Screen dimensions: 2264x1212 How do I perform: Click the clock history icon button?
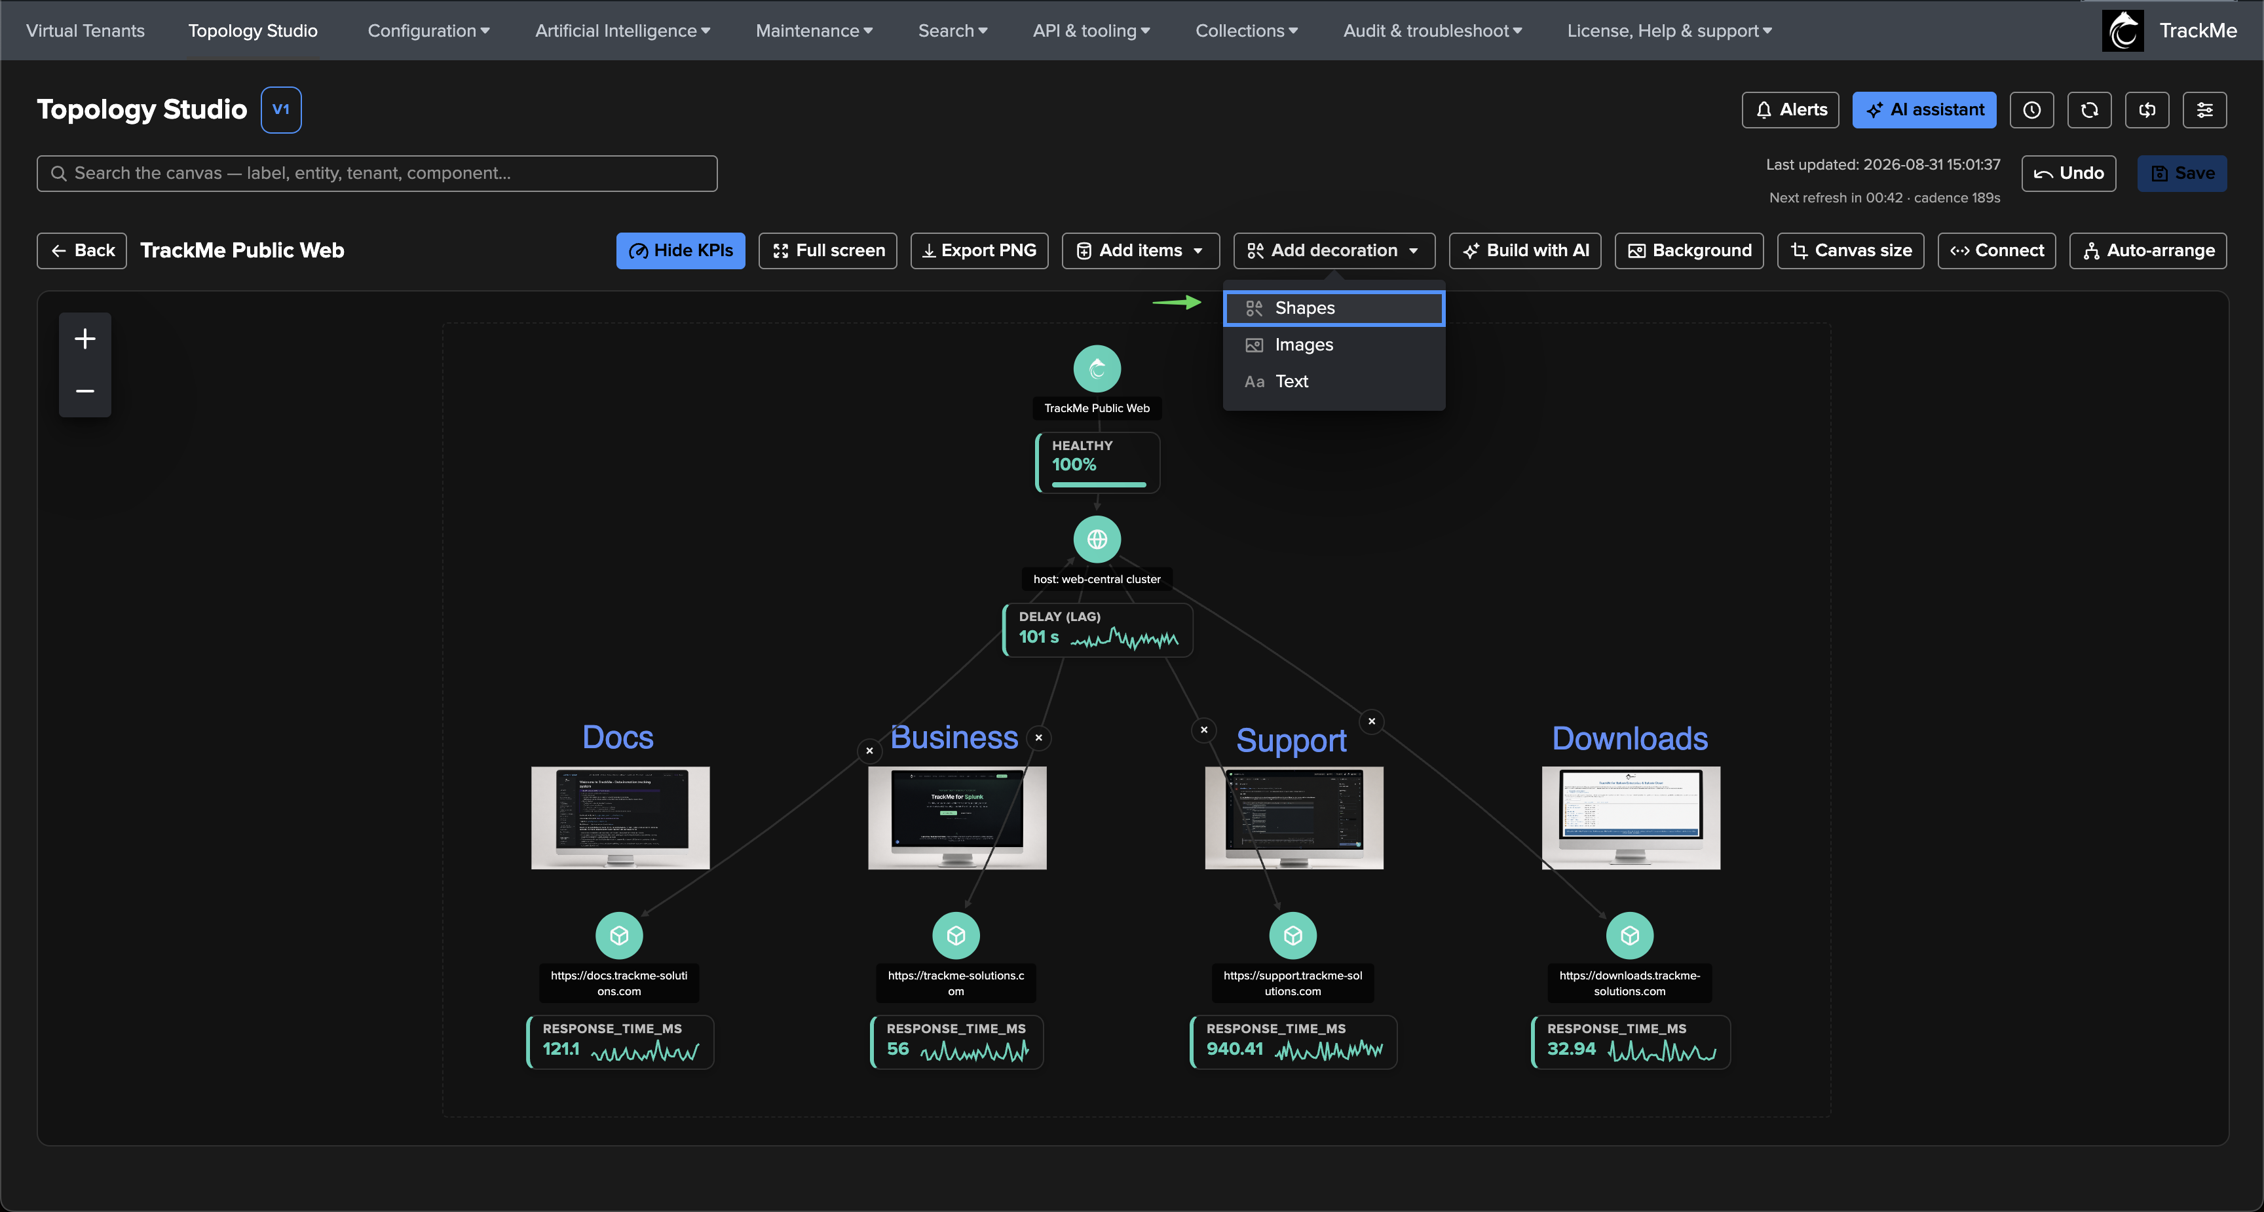[2031, 110]
